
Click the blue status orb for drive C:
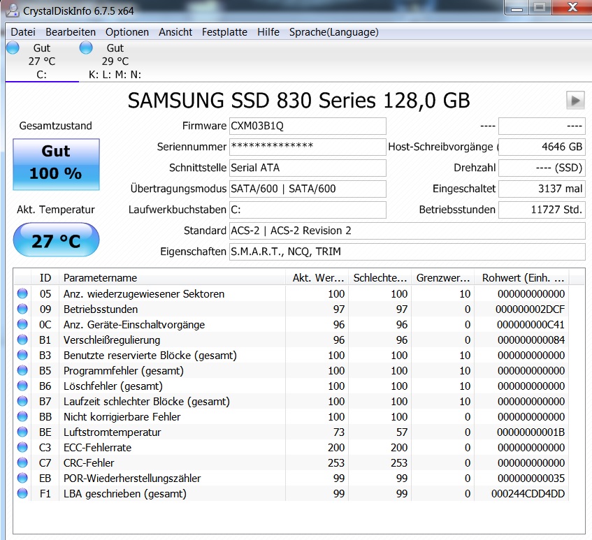[x=13, y=48]
